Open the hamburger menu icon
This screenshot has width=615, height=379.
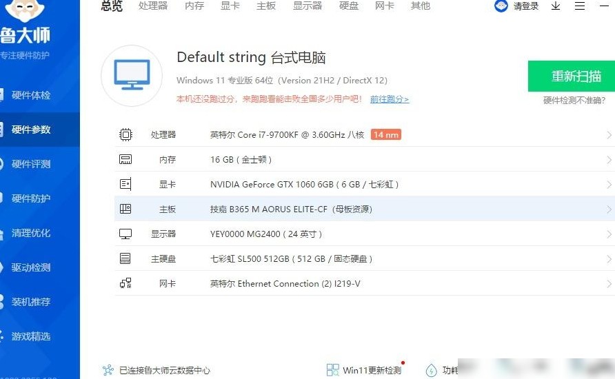tap(580, 6)
